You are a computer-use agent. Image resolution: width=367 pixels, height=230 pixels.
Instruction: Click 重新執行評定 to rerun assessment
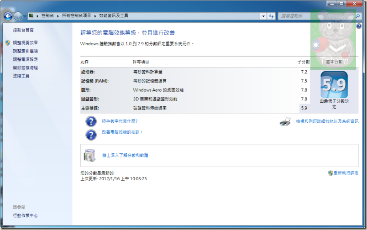point(346,173)
